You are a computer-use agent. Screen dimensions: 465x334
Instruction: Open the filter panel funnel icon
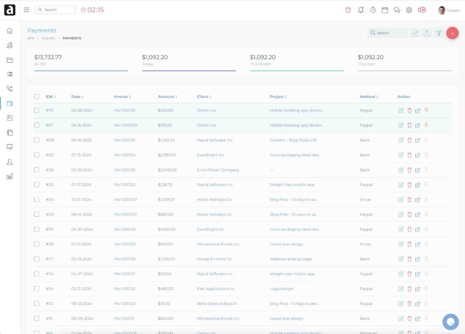point(439,33)
